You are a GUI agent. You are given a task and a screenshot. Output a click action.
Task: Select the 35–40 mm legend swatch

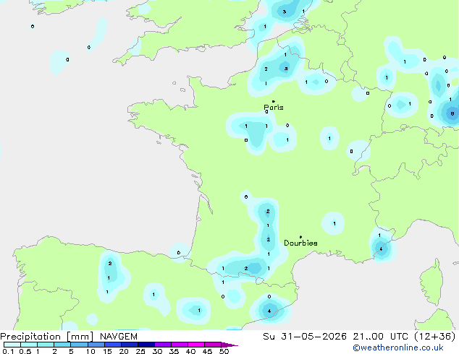point(180,345)
